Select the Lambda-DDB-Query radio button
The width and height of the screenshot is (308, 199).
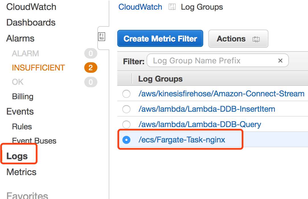pyautogui.click(x=126, y=125)
